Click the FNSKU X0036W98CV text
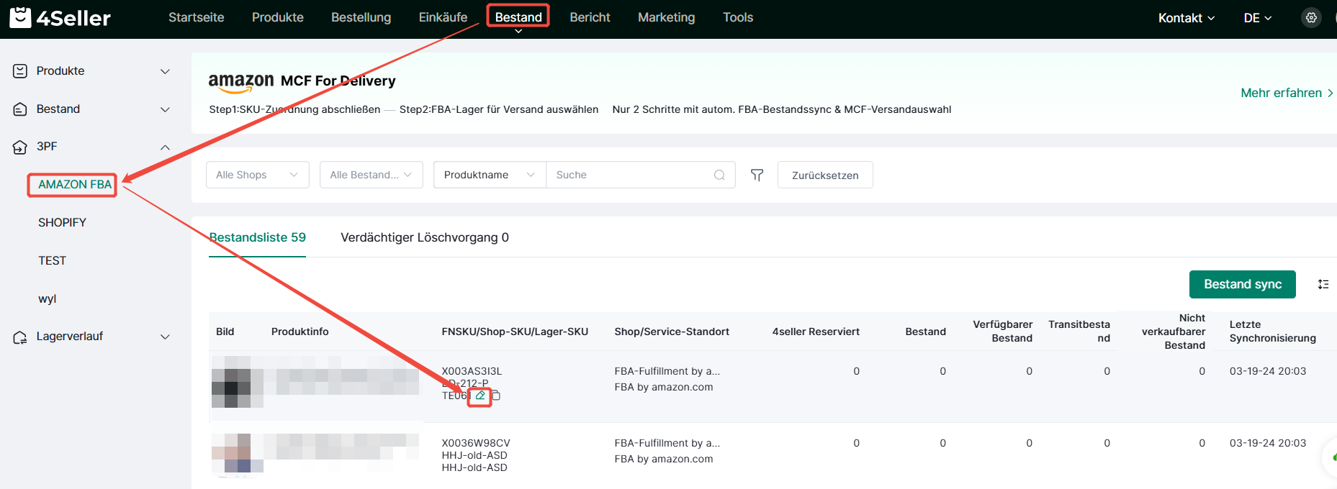 [x=476, y=443]
